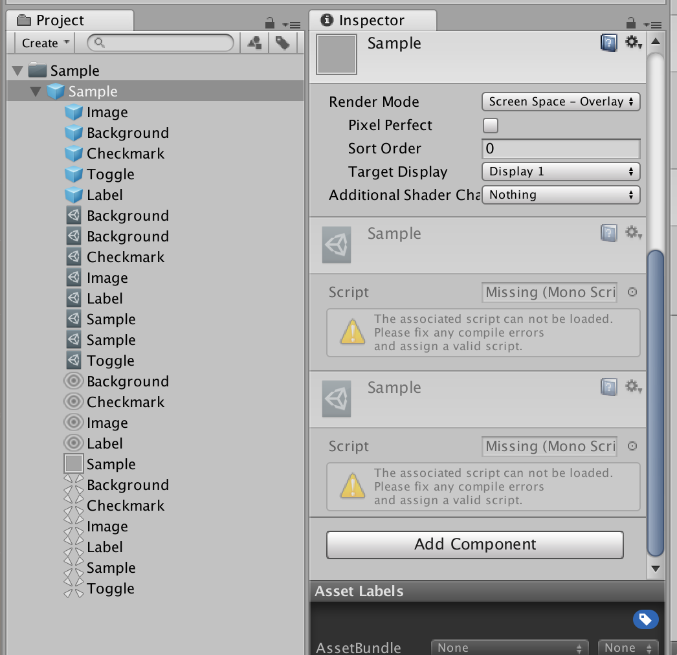Click the first Sample script component icon
The width and height of the screenshot is (677, 655).
point(337,245)
